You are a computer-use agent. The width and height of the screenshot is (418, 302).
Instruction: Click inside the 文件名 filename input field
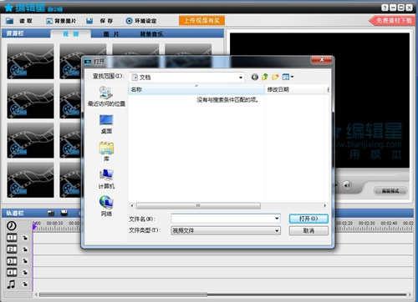coord(223,219)
